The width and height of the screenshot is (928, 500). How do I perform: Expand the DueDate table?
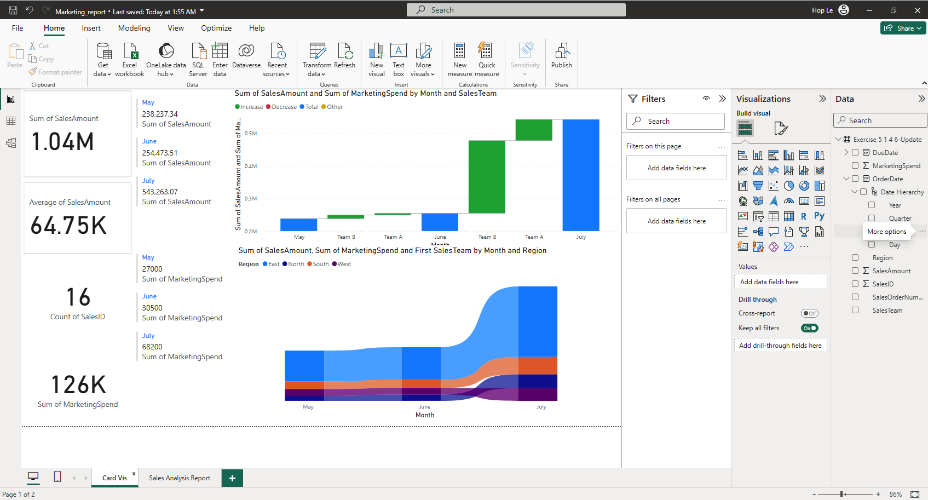[847, 152]
